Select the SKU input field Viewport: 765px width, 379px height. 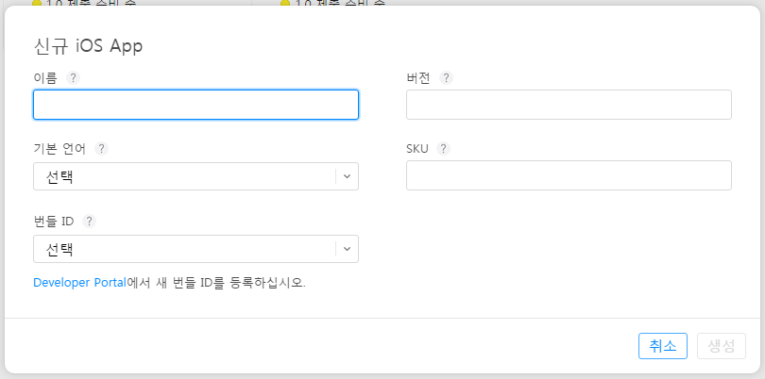click(x=569, y=175)
